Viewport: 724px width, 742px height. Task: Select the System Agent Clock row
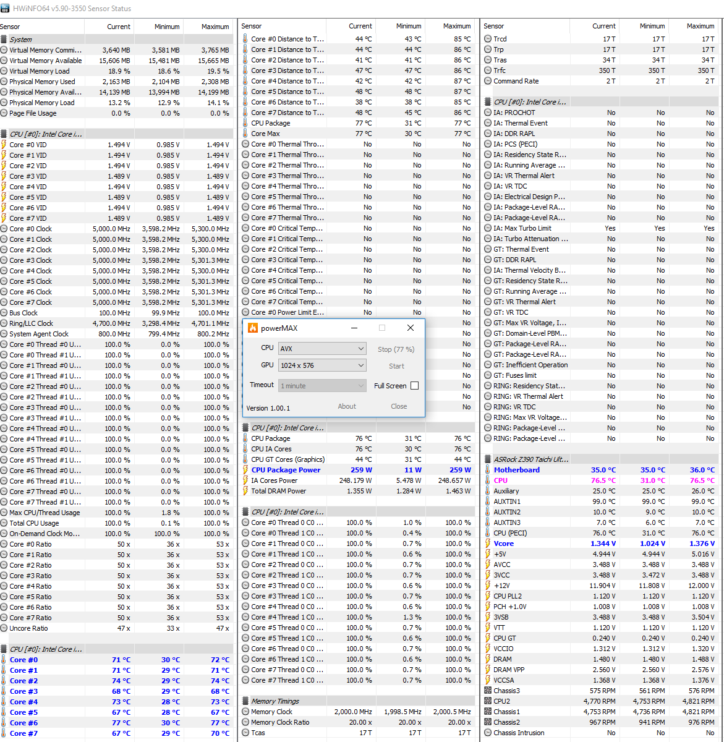[x=116, y=334]
